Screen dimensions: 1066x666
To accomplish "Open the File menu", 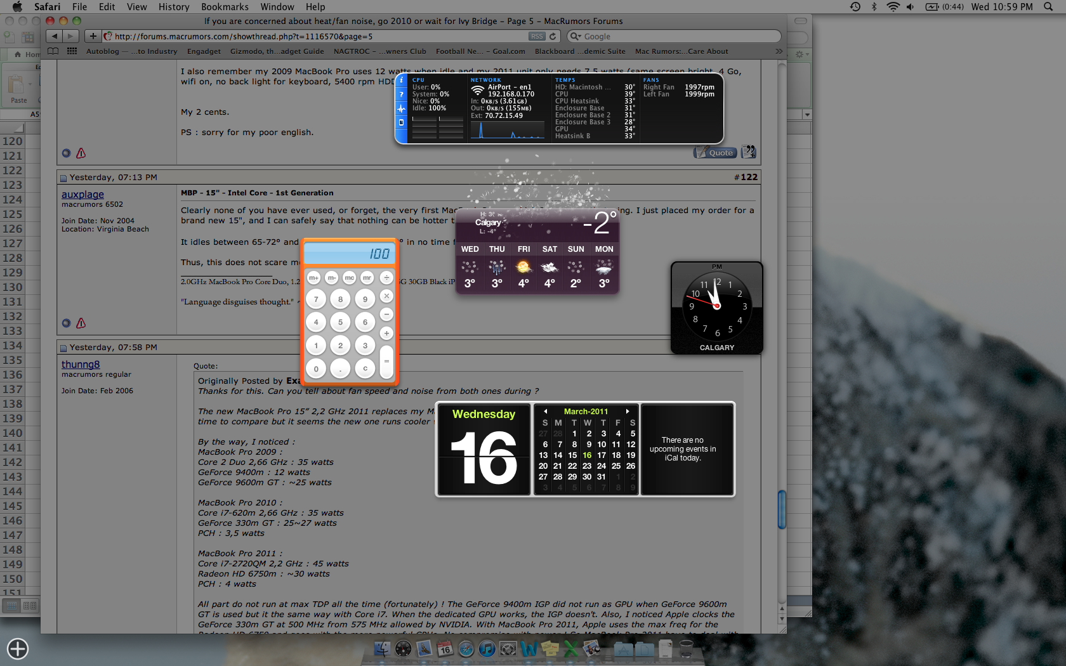I will point(80,7).
